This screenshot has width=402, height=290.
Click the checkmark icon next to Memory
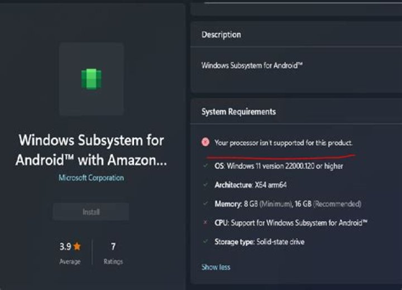205,204
